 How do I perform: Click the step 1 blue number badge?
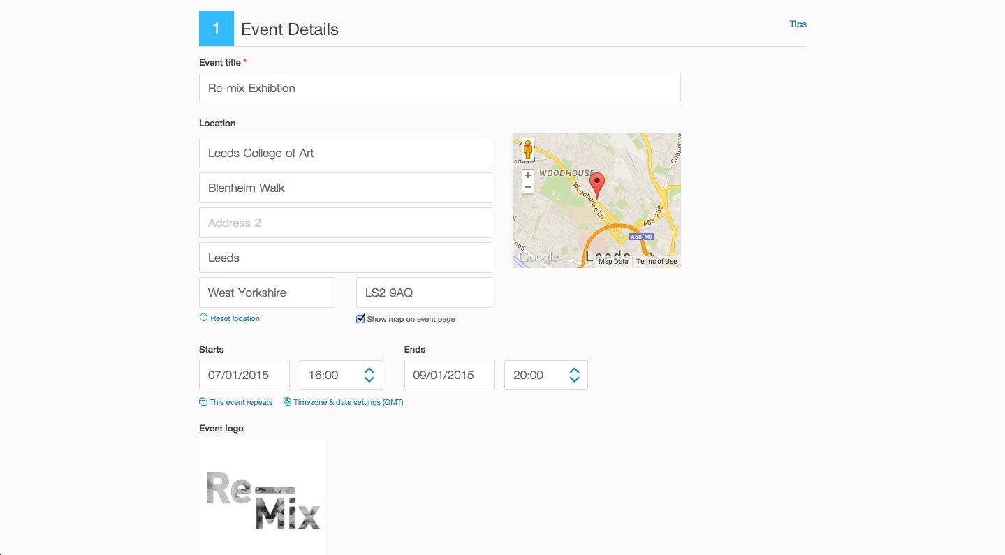pos(217,29)
